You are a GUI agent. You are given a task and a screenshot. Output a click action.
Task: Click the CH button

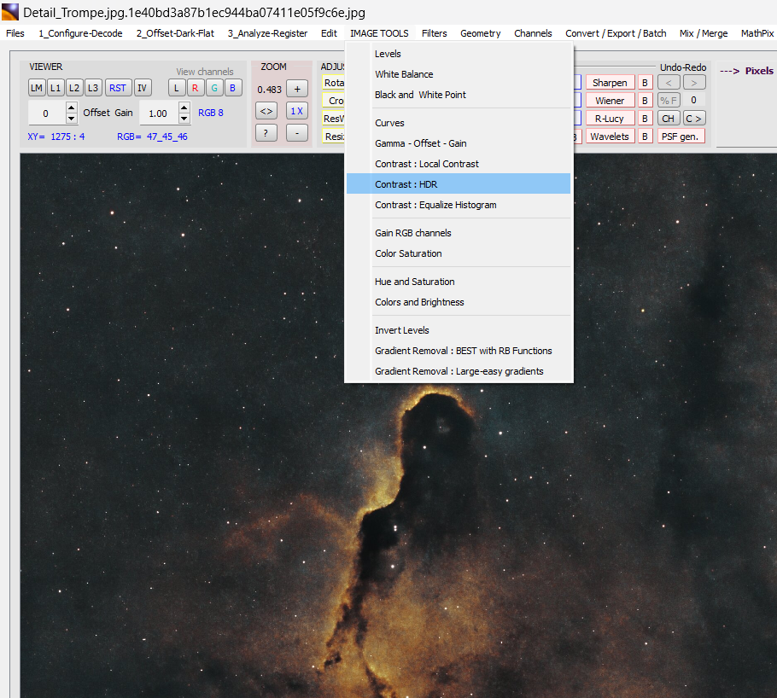coord(669,119)
